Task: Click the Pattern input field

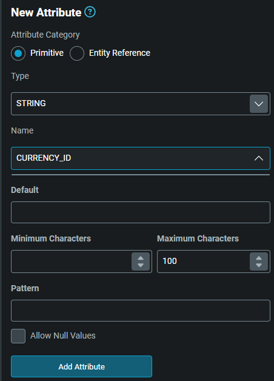Action: click(x=141, y=311)
